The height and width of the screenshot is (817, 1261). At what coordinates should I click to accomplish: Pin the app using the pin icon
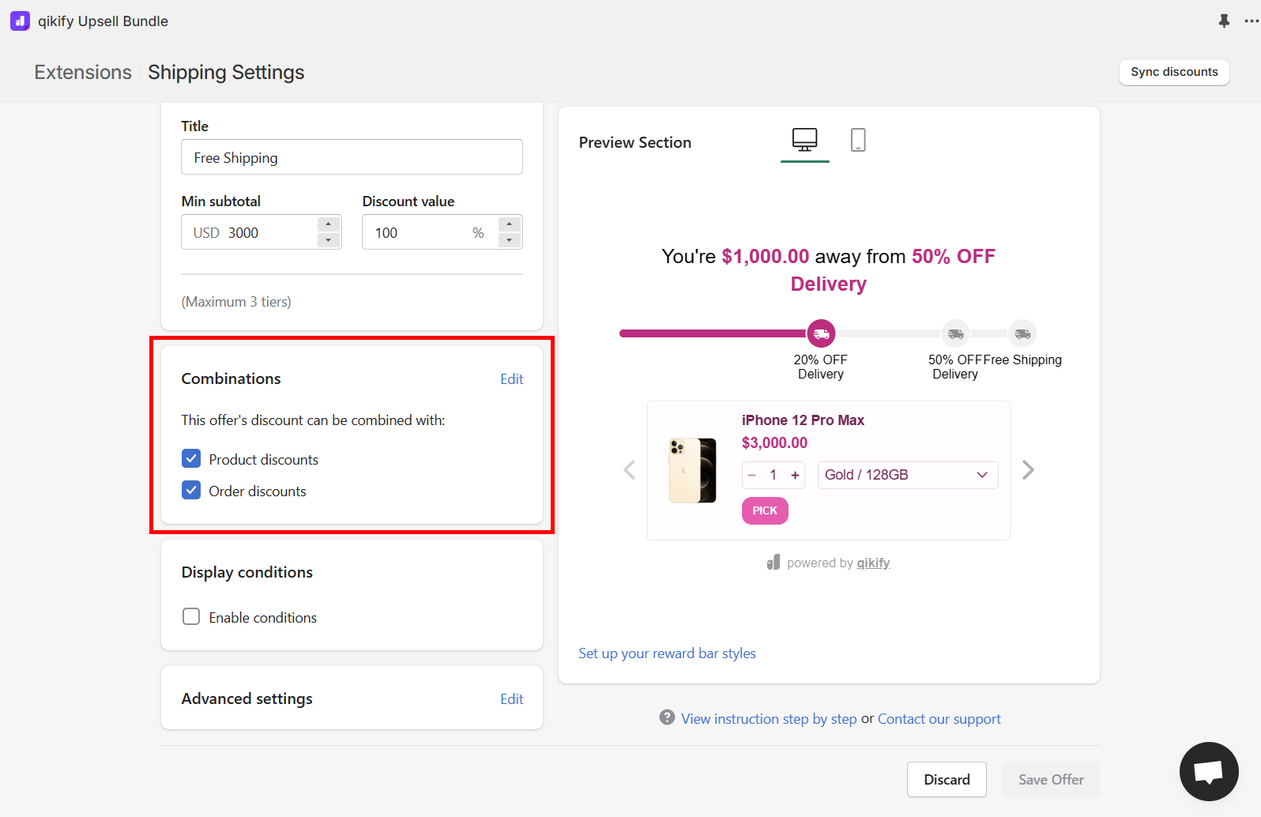pos(1224,21)
